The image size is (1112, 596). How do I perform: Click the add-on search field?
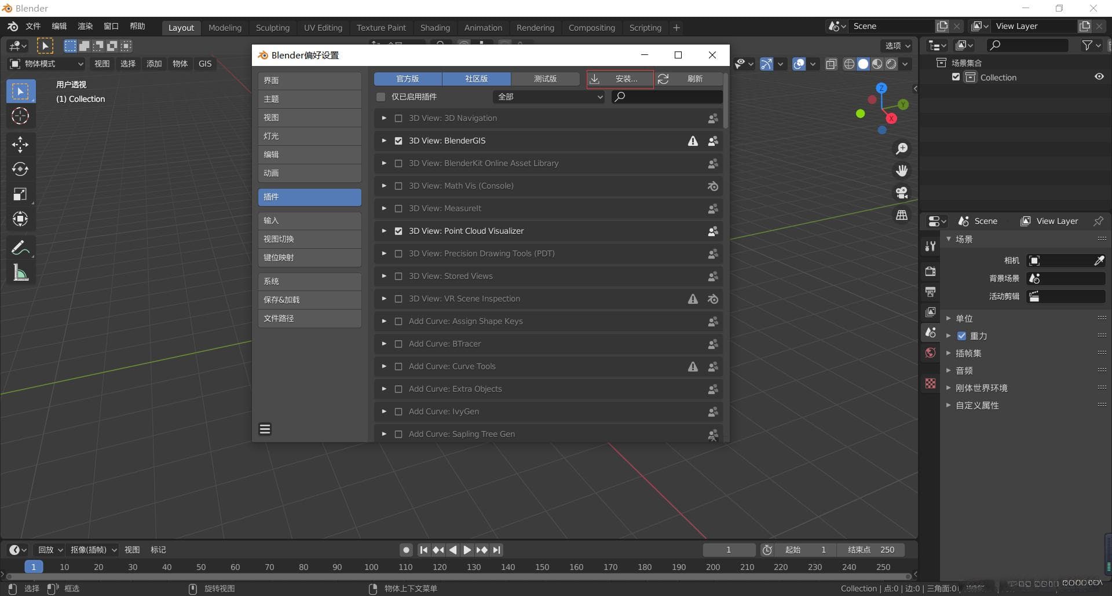pos(667,97)
